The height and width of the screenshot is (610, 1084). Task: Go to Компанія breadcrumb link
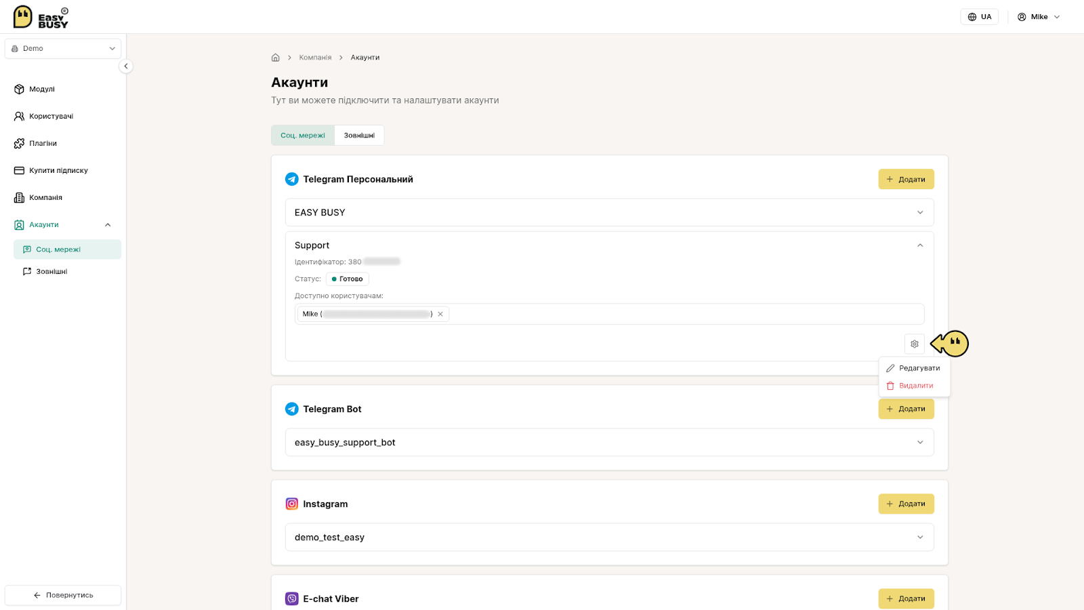[x=315, y=58]
